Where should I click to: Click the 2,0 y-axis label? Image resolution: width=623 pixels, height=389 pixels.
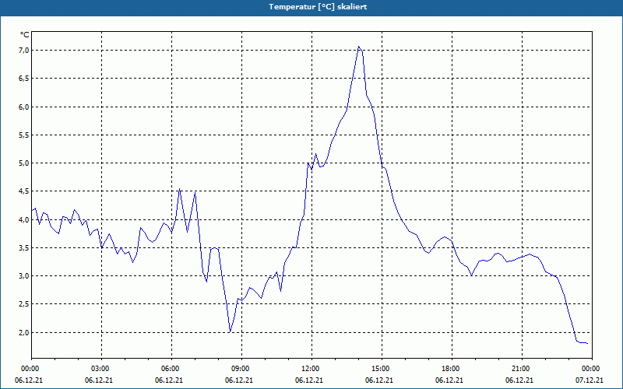[x=24, y=333]
